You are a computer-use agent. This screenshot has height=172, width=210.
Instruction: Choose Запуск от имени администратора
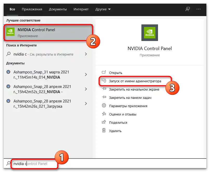tap(135, 81)
